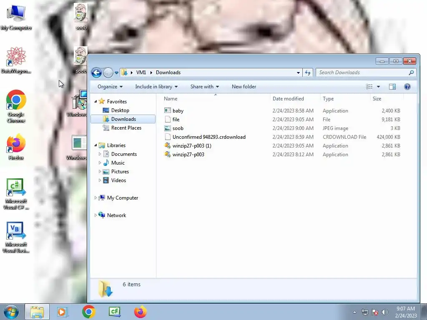Select Network in navigation pane
Viewport: 427px width, 320px height.
tap(116, 215)
